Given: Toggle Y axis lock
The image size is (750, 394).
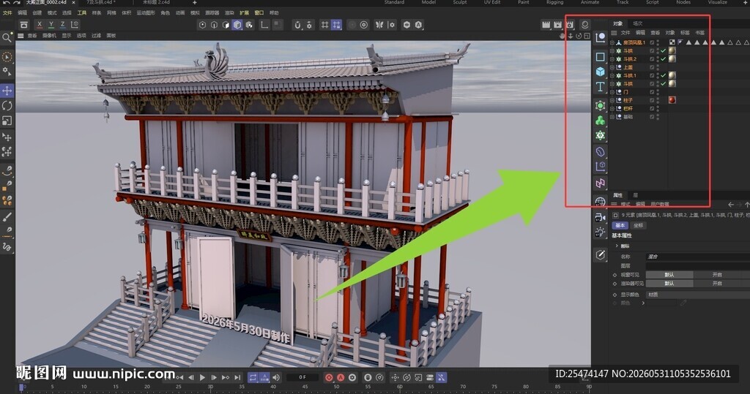Looking at the screenshot, I should [51, 24].
